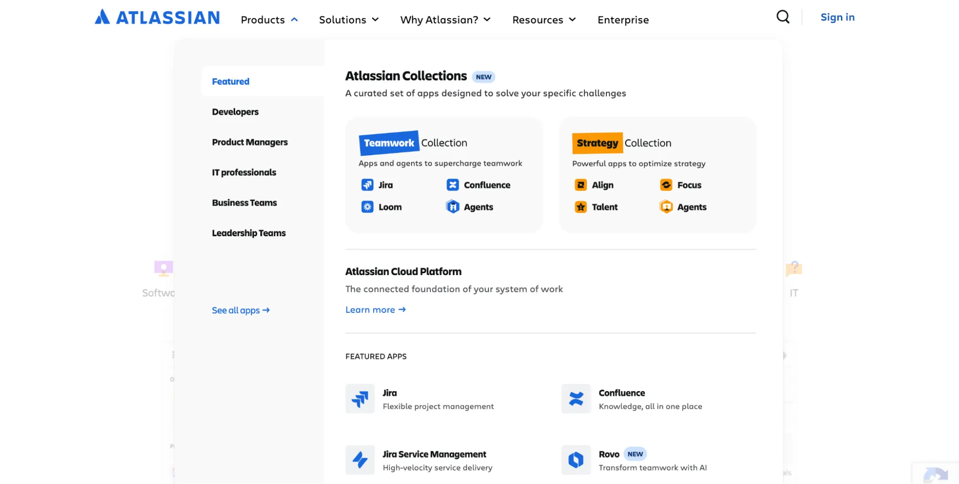Open the search magnifier icon
The height and width of the screenshot is (484, 959).
783,17
